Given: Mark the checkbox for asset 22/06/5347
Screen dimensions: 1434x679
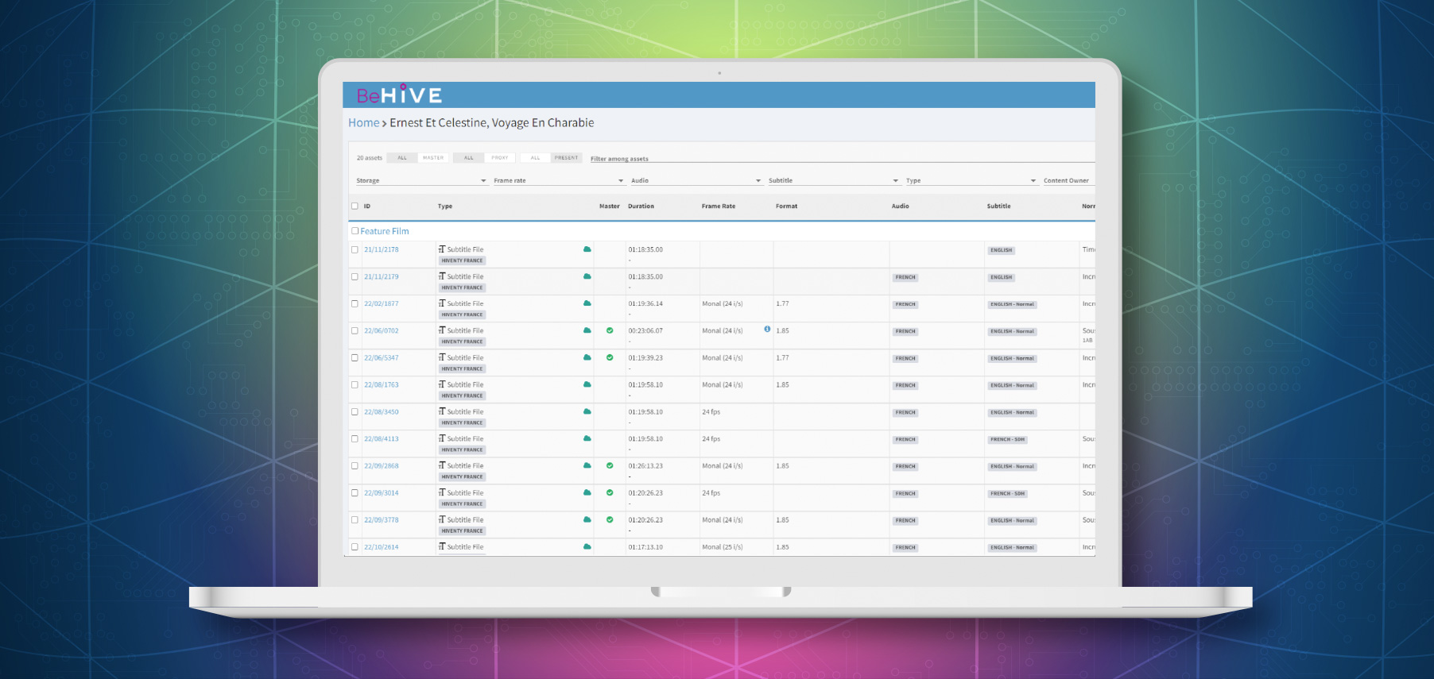Looking at the screenshot, I should click(x=355, y=357).
